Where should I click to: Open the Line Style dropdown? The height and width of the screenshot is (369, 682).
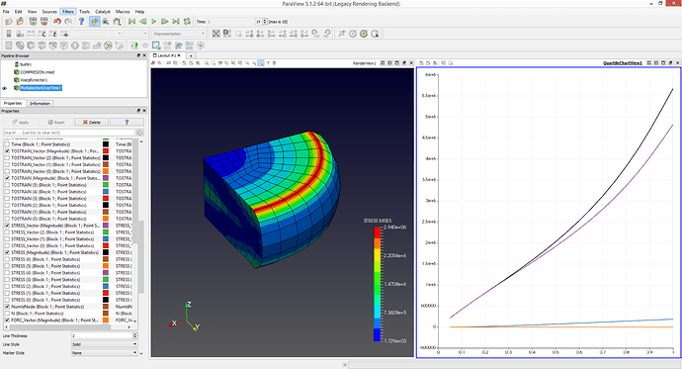tap(105, 344)
